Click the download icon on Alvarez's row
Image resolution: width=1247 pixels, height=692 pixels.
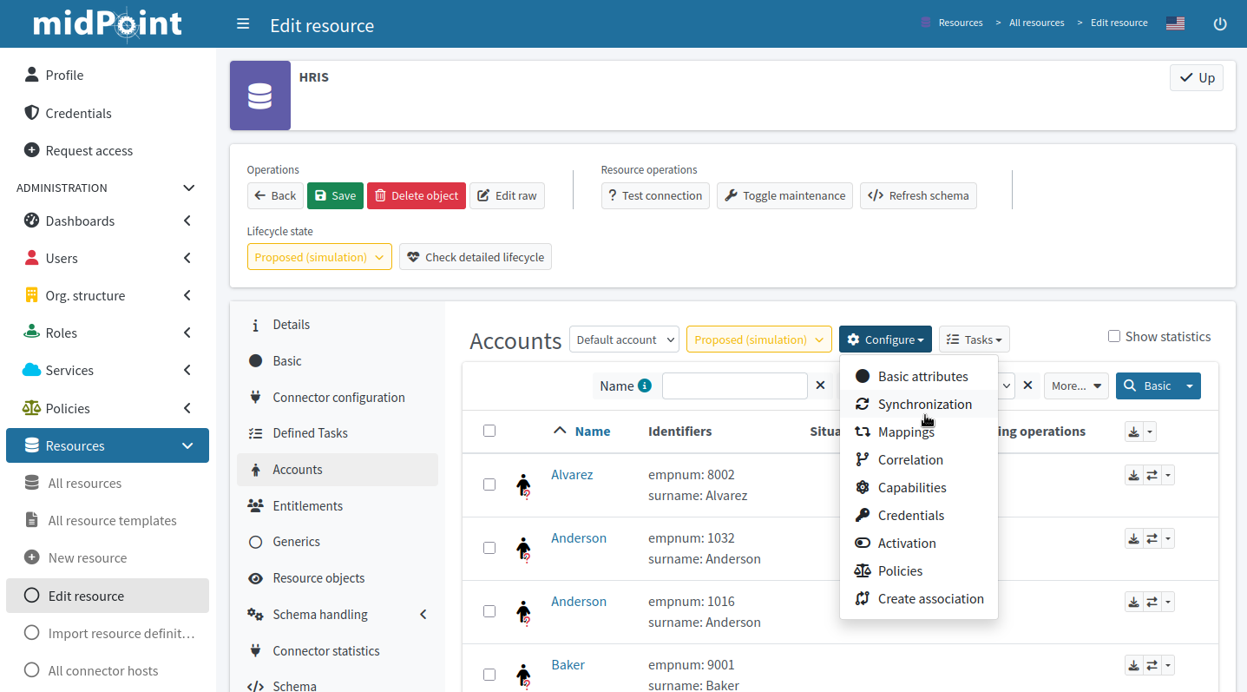point(1133,475)
